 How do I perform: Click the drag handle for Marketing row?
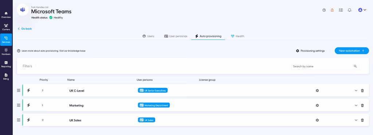point(19,105)
